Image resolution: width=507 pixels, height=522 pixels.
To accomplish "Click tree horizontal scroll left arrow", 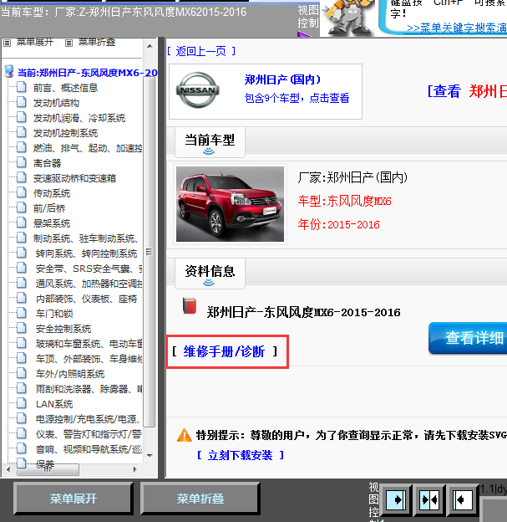I will click(x=8, y=470).
